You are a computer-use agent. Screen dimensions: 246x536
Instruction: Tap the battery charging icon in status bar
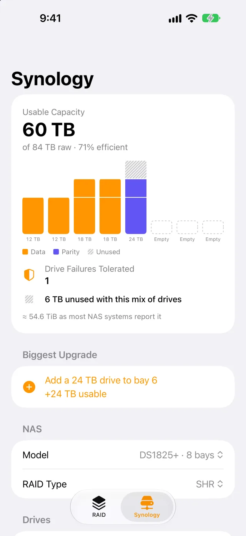coord(211,18)
